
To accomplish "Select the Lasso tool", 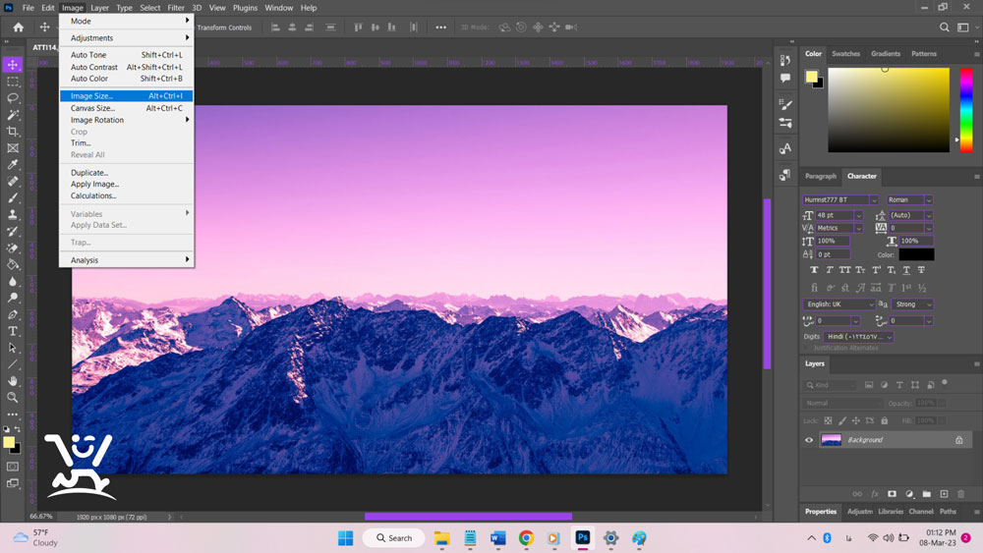I will (13, 98).
